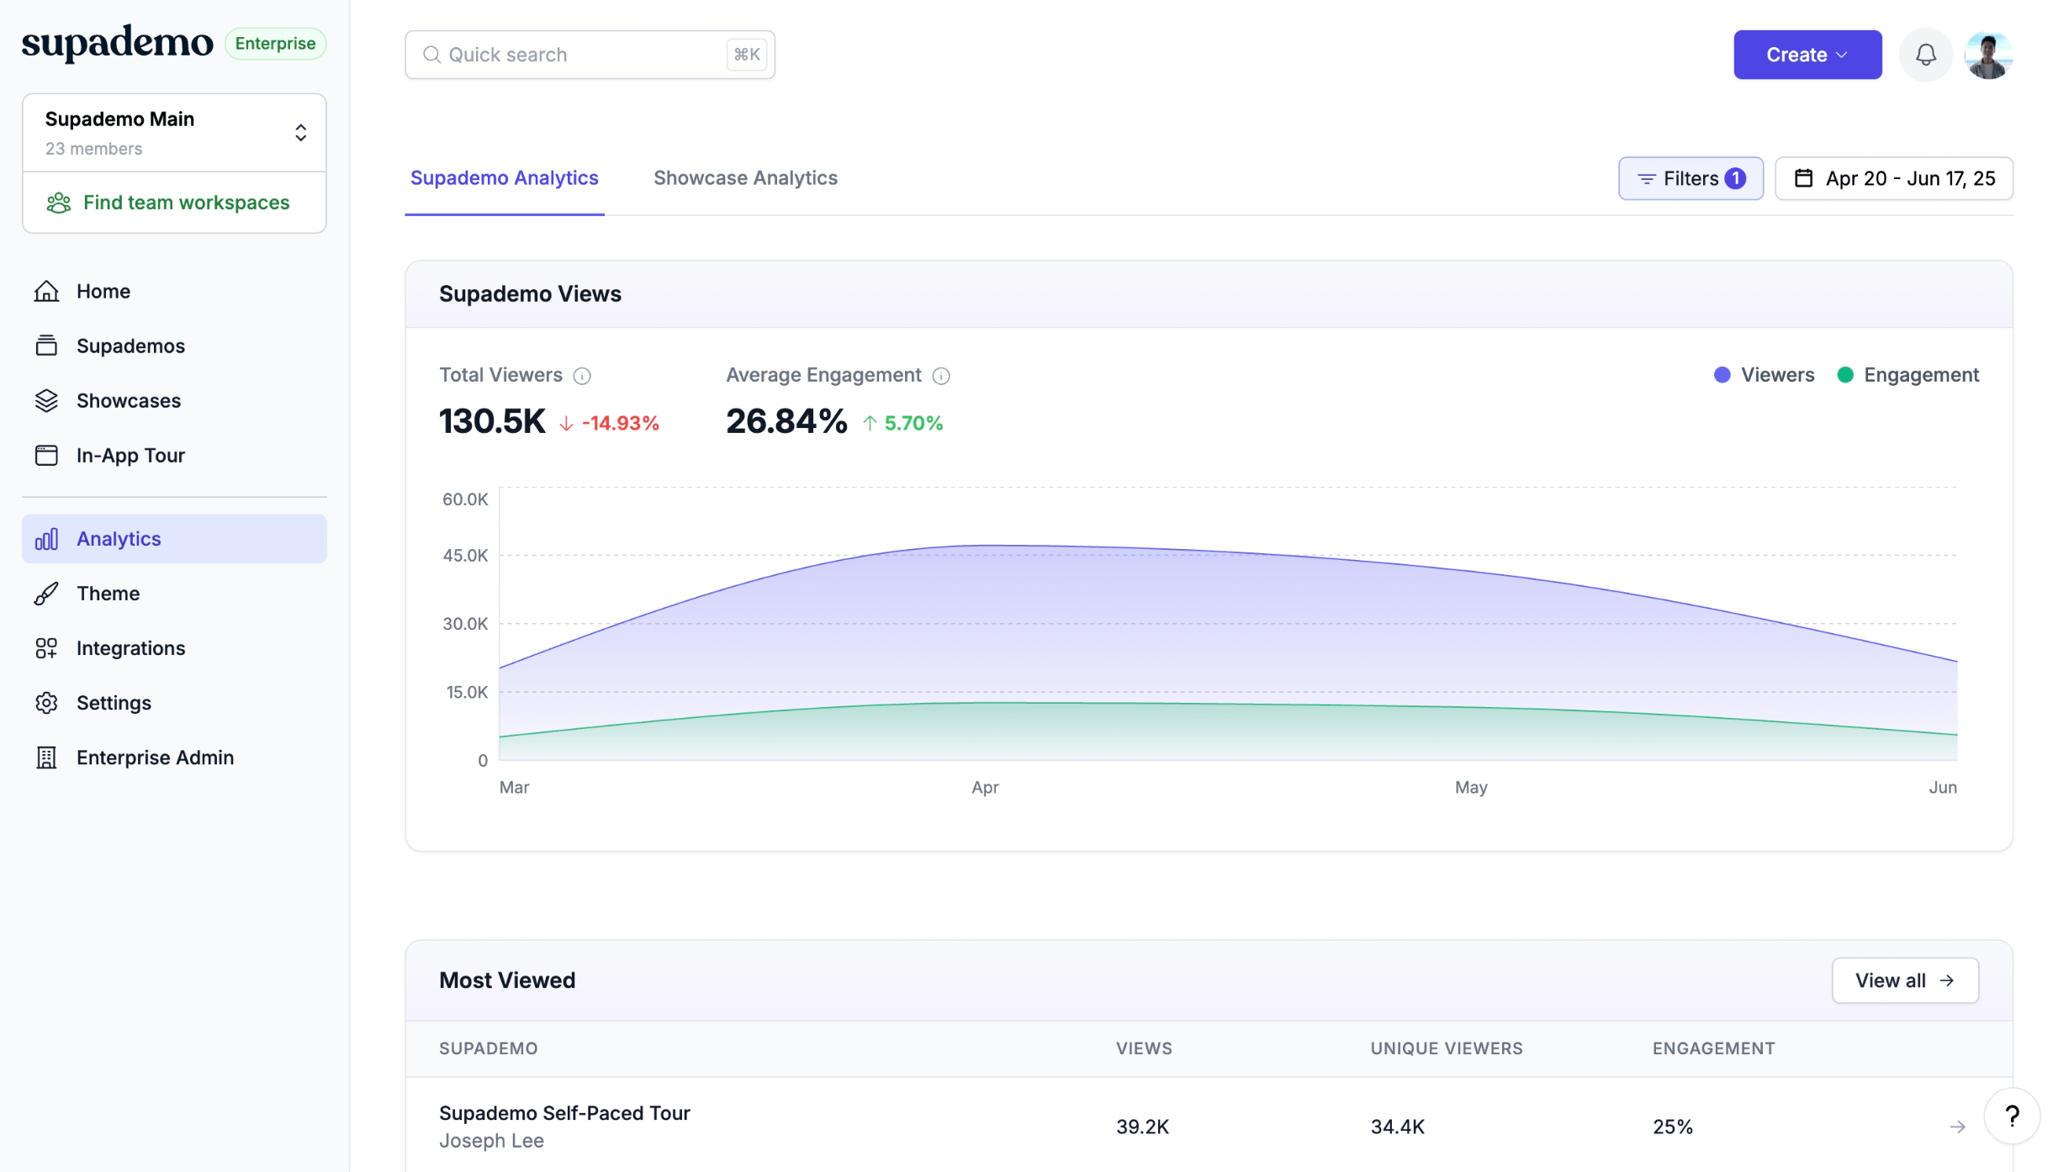Click the Joseph Lee author name
2069x1172 pixels.
coord(491,1141)
